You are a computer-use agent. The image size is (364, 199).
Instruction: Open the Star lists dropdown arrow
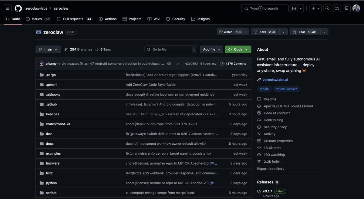pos(324,32)
